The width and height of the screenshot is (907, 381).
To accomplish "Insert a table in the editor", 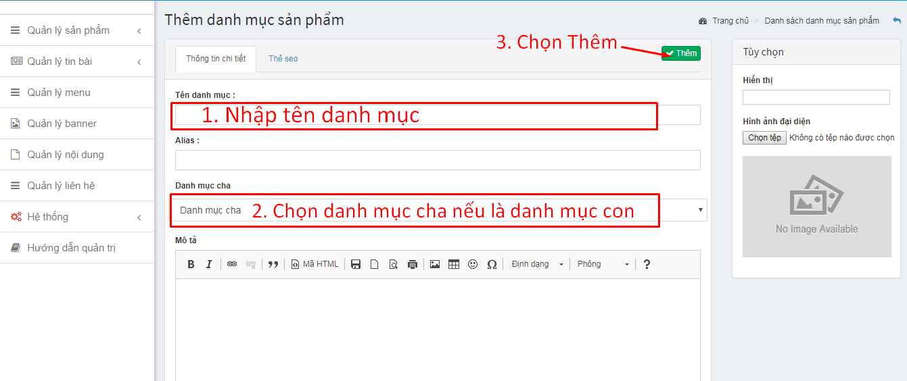I will pos(454,264).
